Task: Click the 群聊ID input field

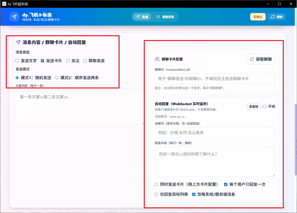Action: [215, 79]
